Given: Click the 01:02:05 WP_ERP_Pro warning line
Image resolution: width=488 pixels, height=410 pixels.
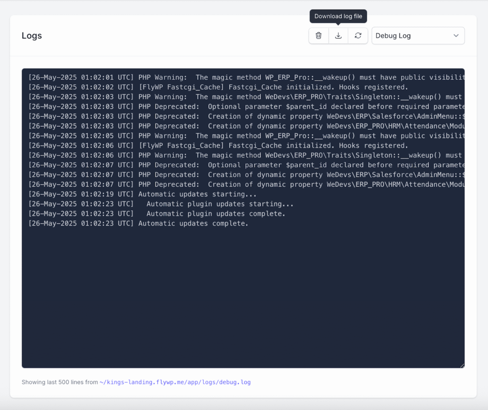Looking at the screenshot, I should coord(246,136).
